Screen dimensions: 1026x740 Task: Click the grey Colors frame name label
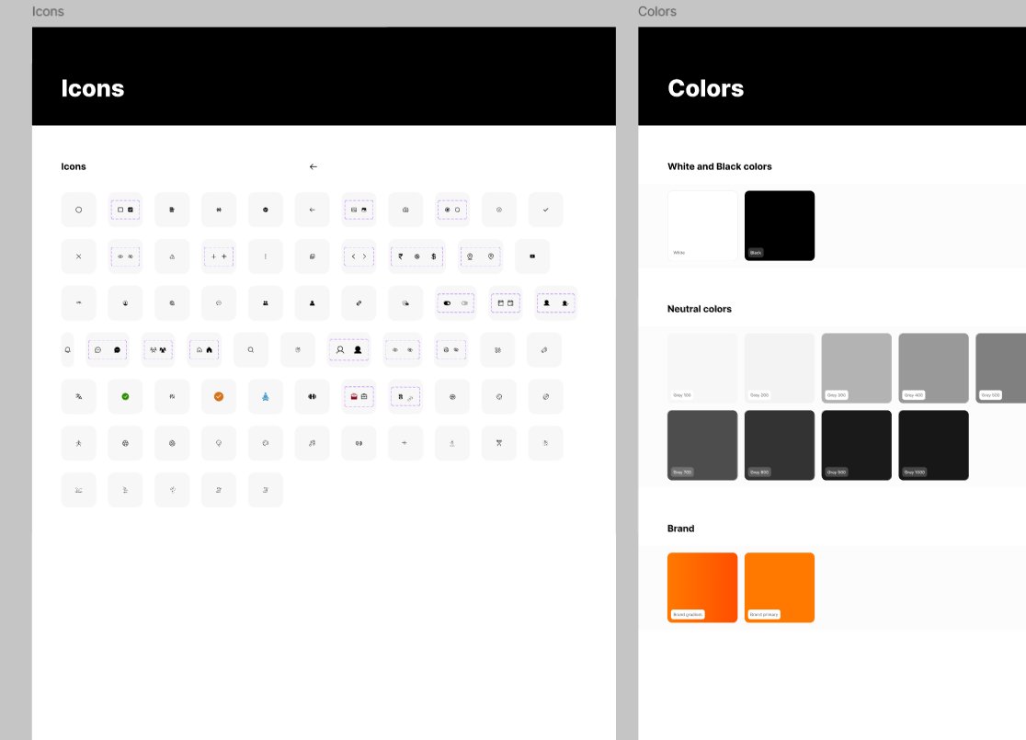pyautogui.click(x=657, y=12)
